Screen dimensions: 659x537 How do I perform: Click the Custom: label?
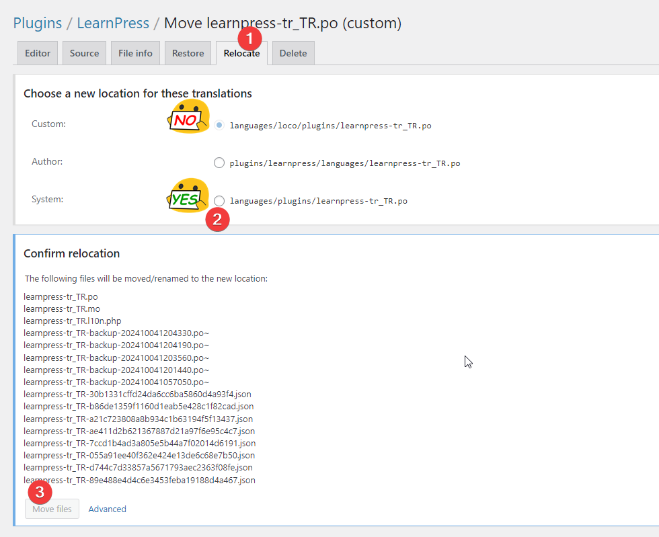[48, 124]
